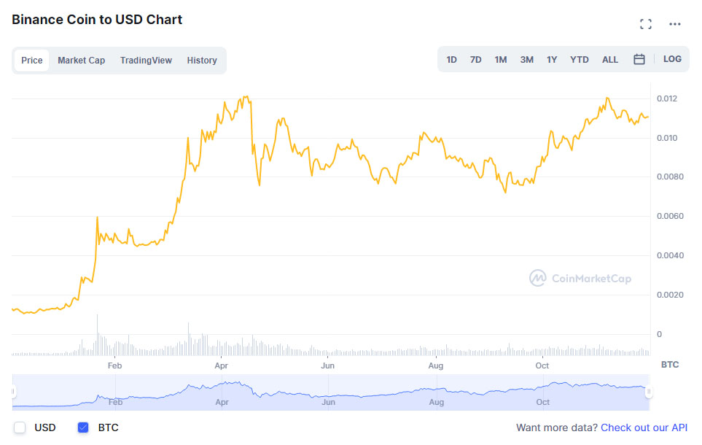Select the 3M time range

[526, 60]
